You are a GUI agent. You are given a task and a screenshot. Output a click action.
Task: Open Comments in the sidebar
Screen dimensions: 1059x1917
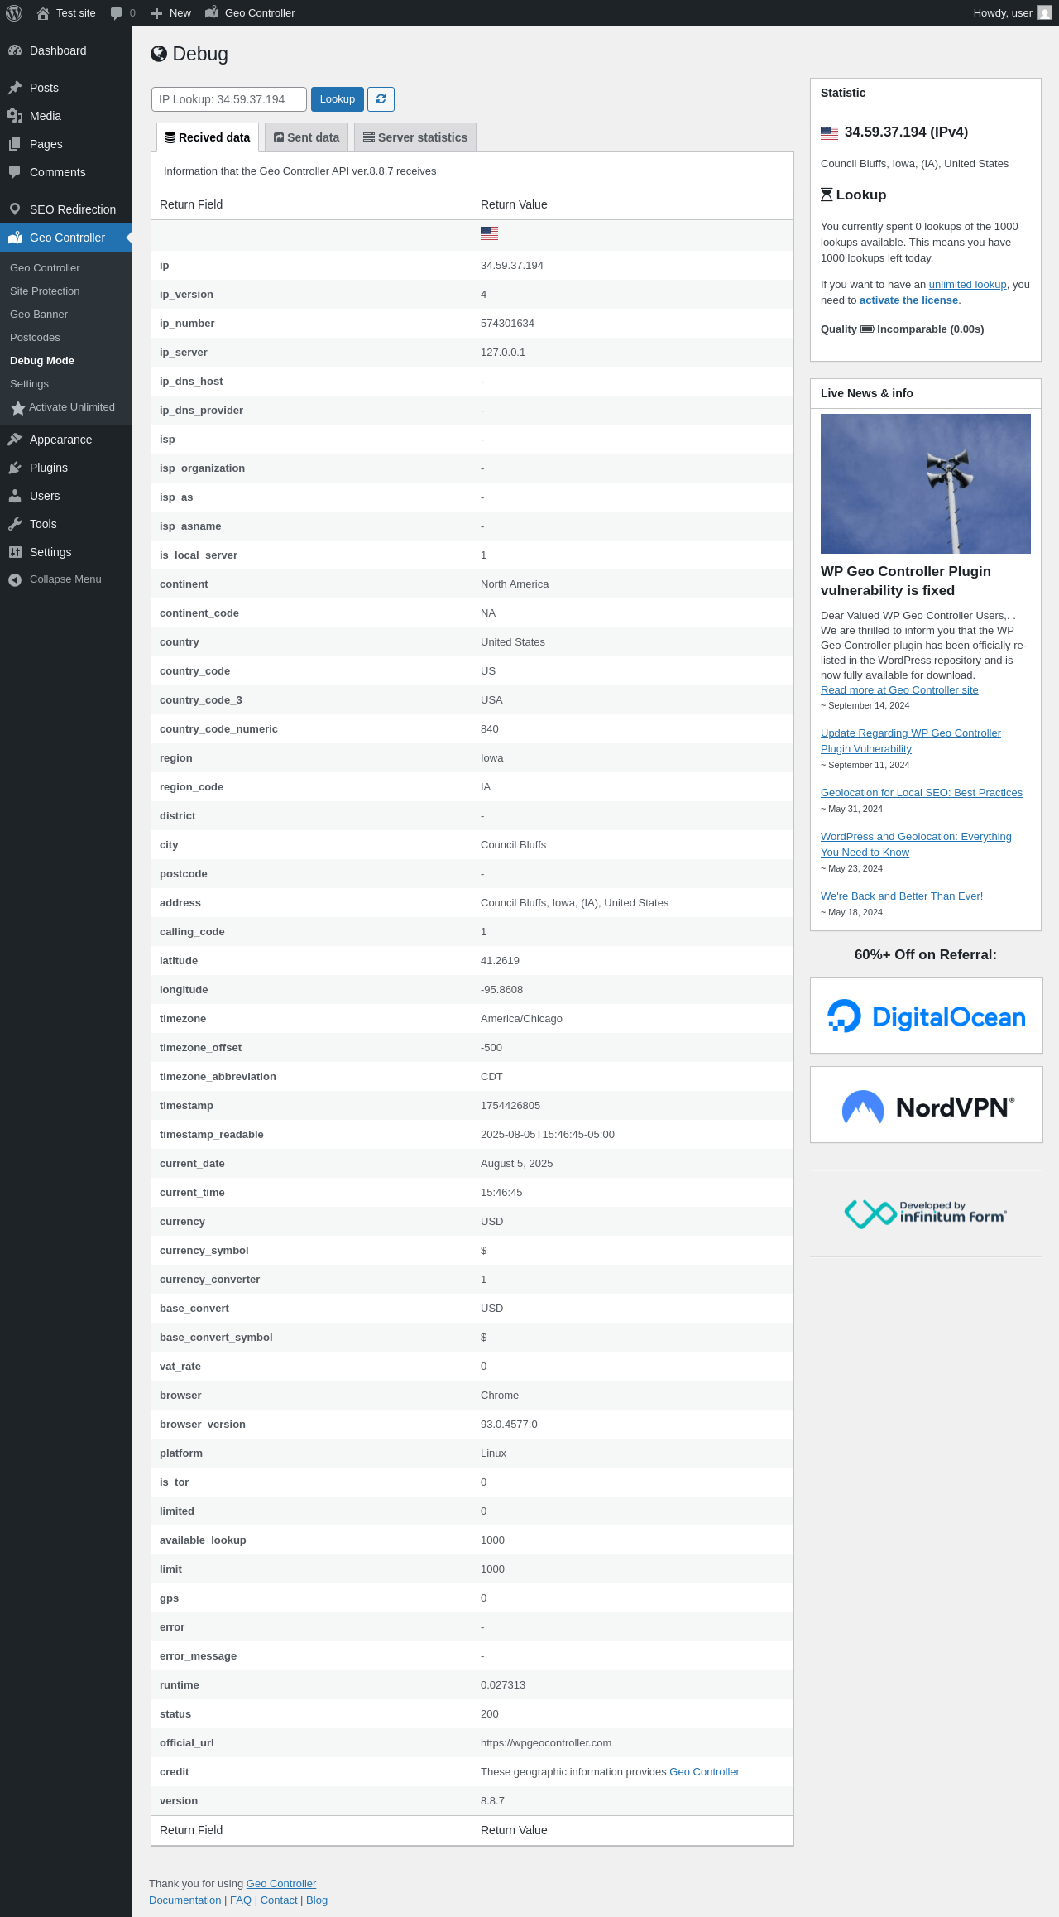pyautogui.click(x=66, y=172)
